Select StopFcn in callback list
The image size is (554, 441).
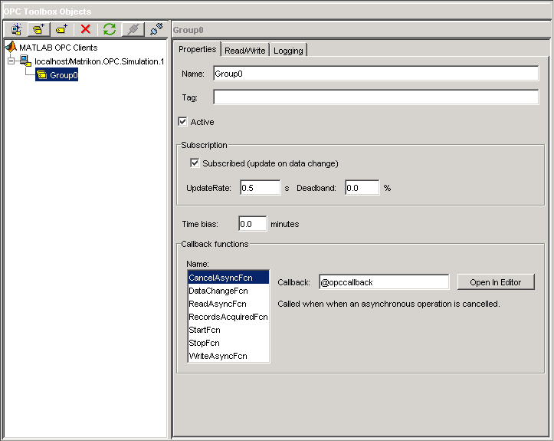[x=228, y=343]
